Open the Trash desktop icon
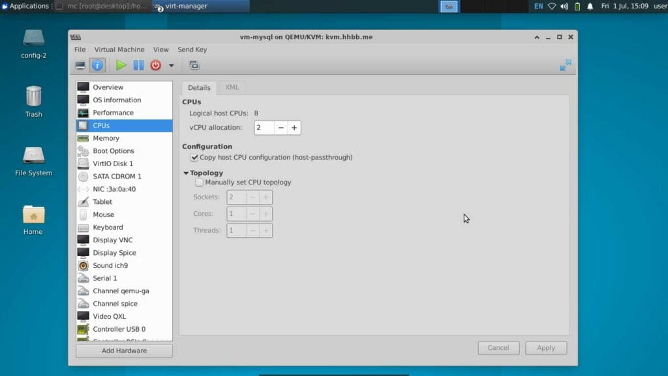This screenshot has height=376, width=668. (x=33, y=101)
